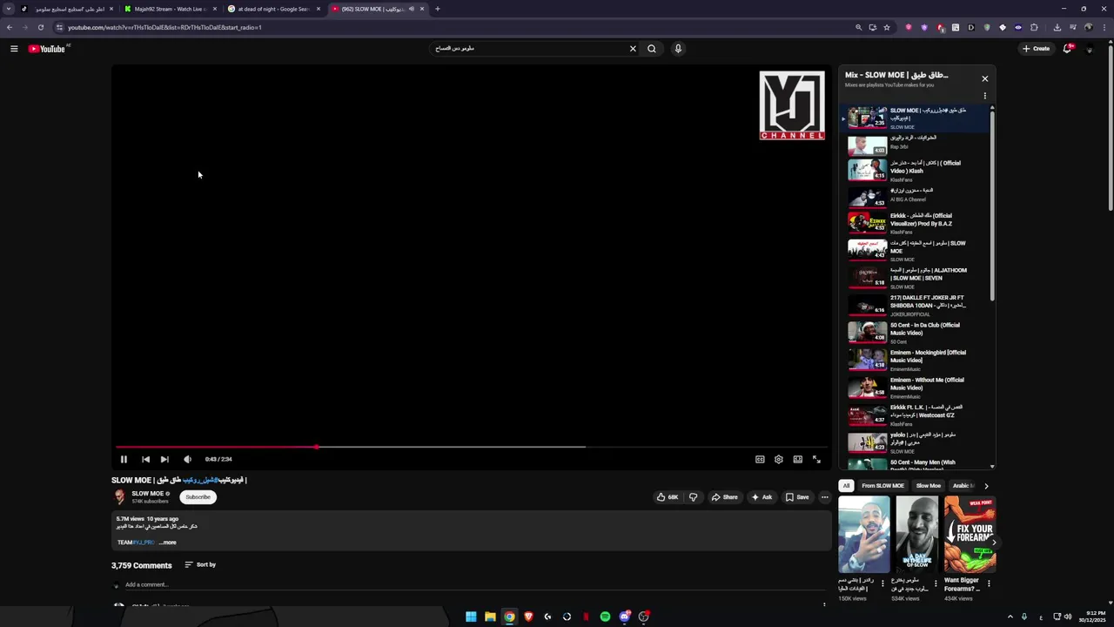
Task: Start voice search with microphone
Action: coord(678,49)
